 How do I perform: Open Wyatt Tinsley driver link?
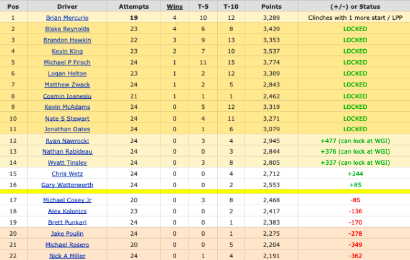click(x=67, y=163)
